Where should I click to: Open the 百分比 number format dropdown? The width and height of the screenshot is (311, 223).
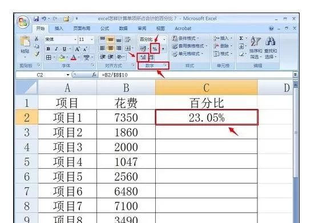(x=164, y=39)
